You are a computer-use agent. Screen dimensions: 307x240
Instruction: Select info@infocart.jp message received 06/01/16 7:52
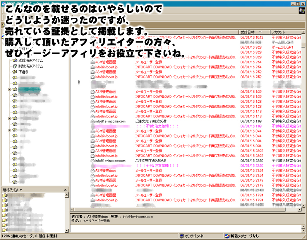[x=196, y=77]
